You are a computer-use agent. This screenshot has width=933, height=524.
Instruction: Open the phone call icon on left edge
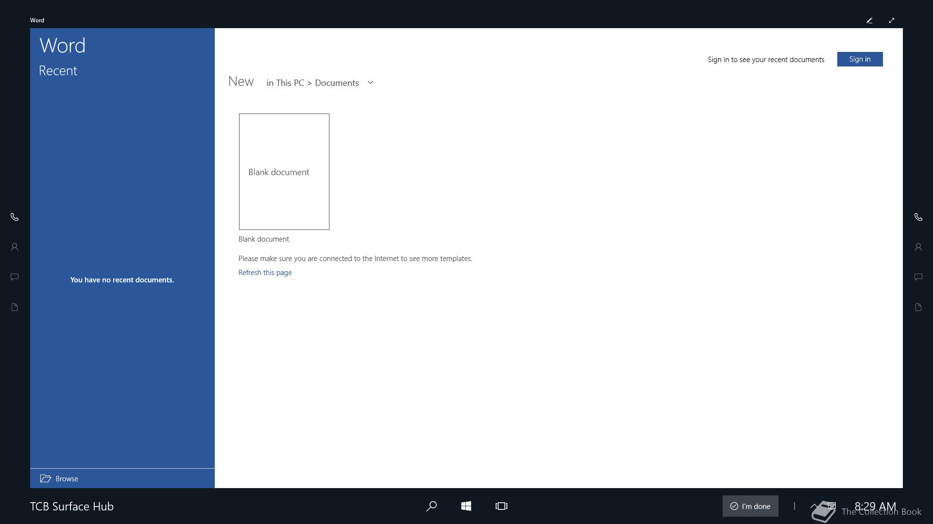[x=15, y=217]
